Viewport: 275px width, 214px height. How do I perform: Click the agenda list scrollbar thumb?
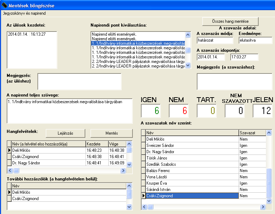tap(188, 50)
